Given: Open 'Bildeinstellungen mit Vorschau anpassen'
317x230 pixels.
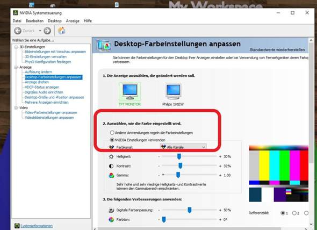Looking at the screenshot, I should pyautogui.click(x=55, y=52).
